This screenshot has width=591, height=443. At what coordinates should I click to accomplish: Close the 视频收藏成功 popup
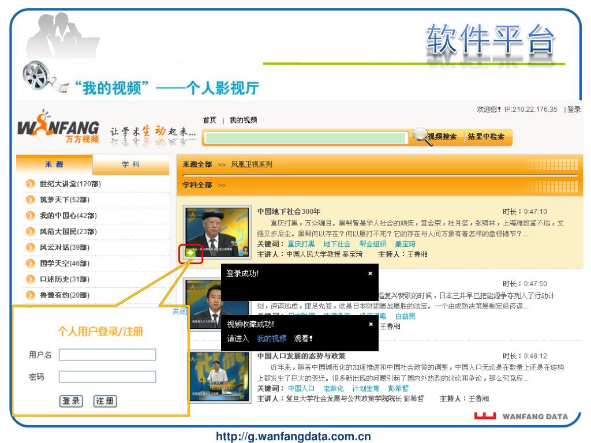pos(371,324)
